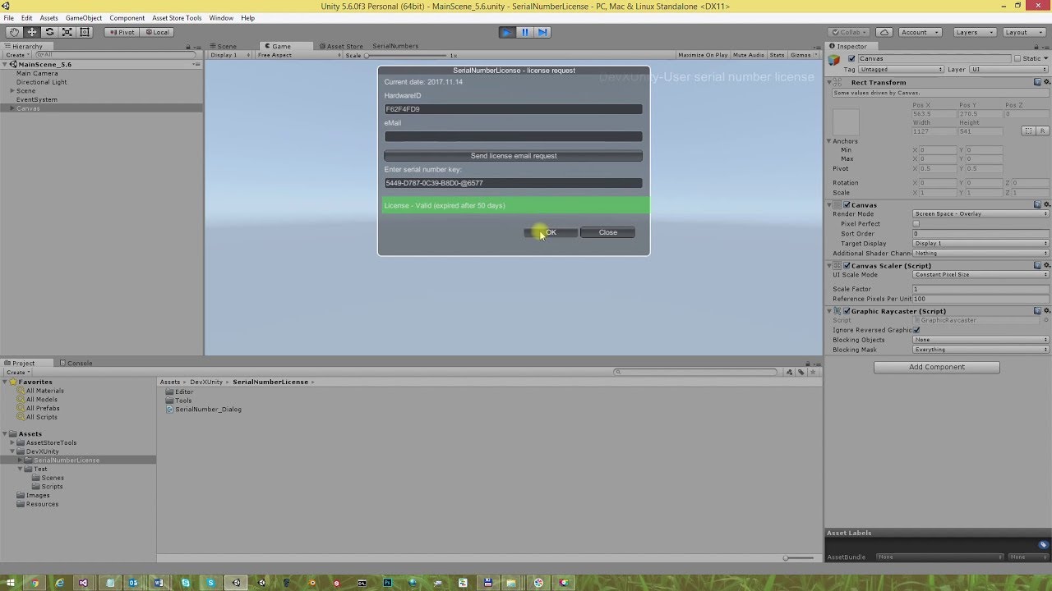Viewport: 1052px width, 591px height.
Task: Toggle Mute Audio in Game view
Action: click(x=749, y=55)
